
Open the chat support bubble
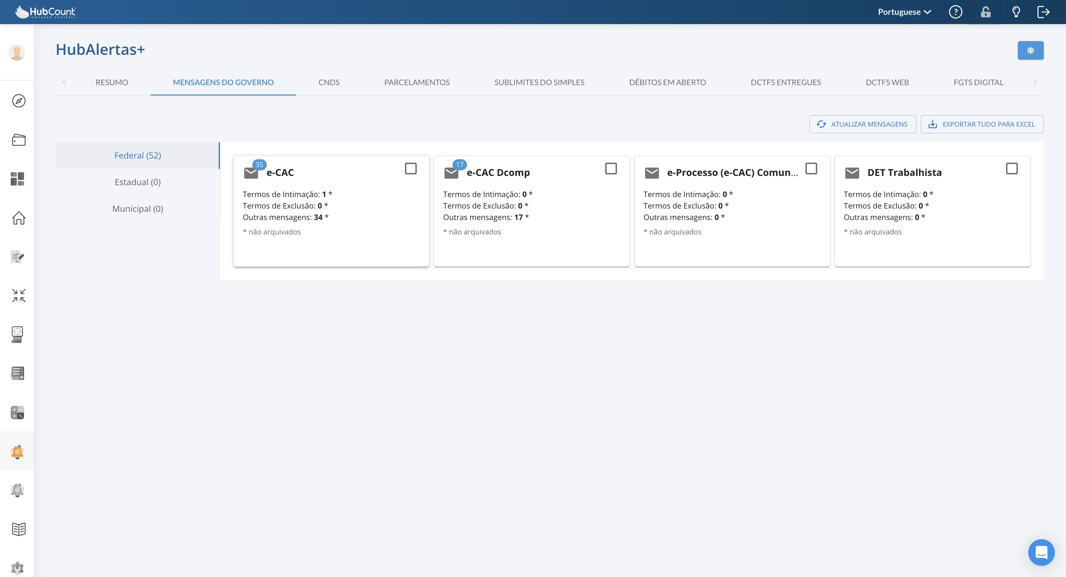(x=1041, y=552)
